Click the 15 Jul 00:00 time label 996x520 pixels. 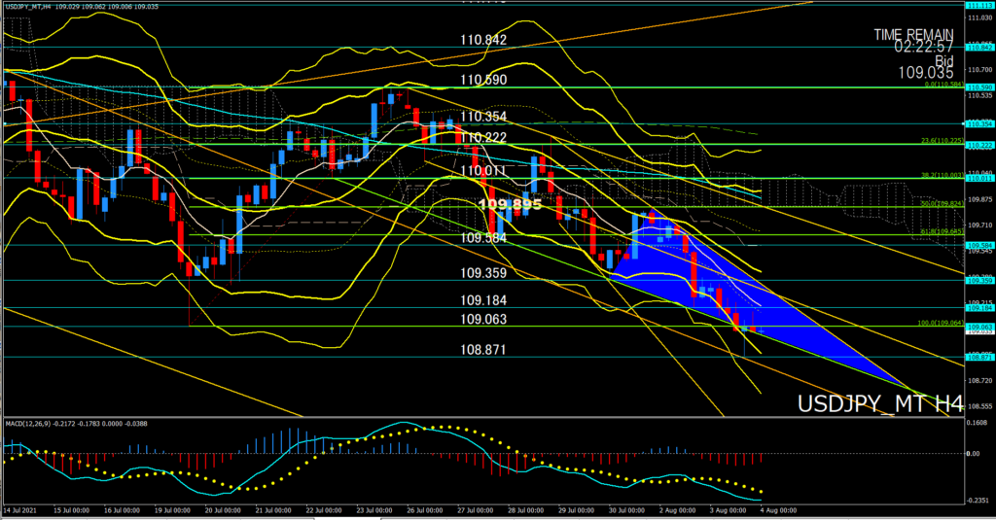(x=71, y=510)
